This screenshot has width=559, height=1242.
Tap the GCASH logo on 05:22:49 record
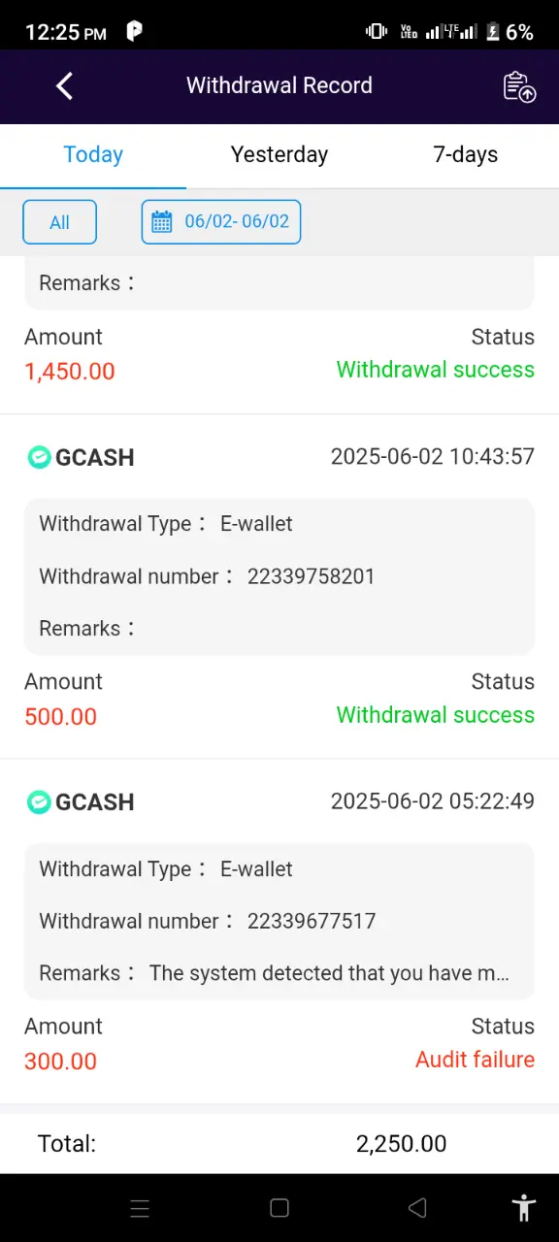coord(39,801)
